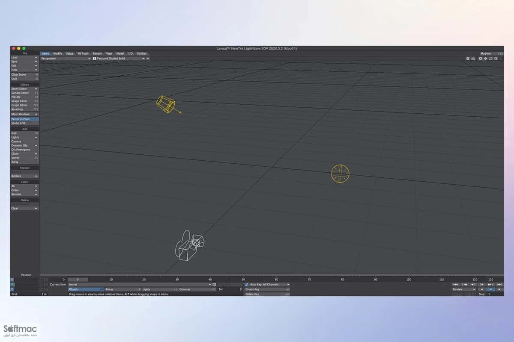514x342 pixels.
Task: Switch to the FX Tools tab
Action: pos(83,53)
